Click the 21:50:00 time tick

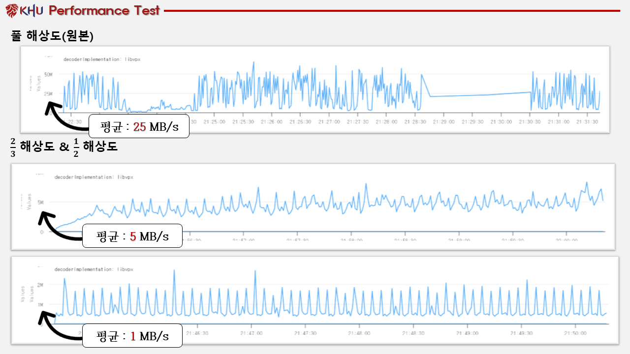click(575, 333)
